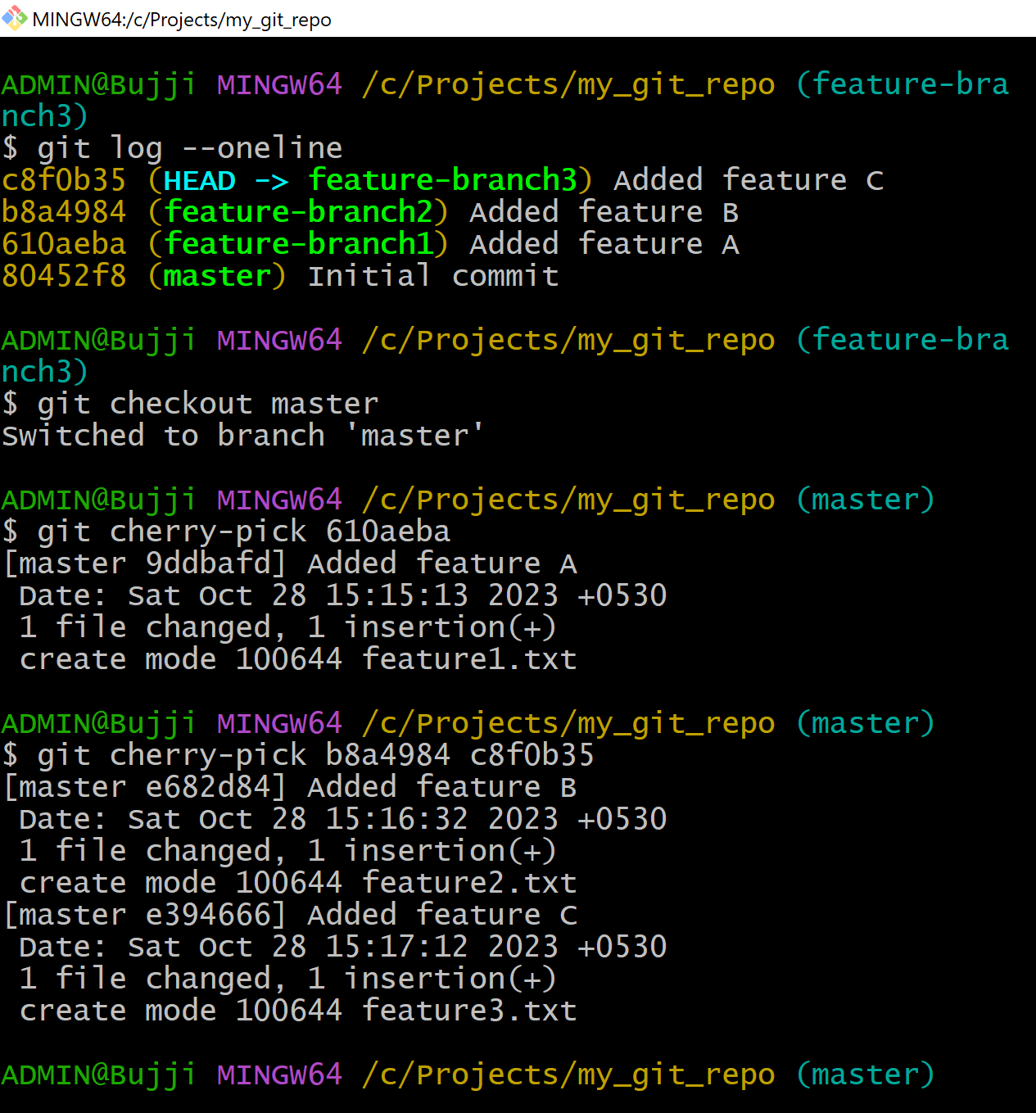Click the new commit hash 9ddbafd

click(x=208, y=563)
